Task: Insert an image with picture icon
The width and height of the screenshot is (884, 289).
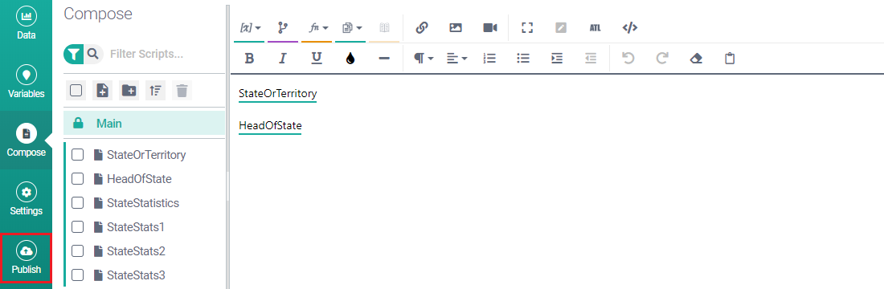Action: point(456,27)
